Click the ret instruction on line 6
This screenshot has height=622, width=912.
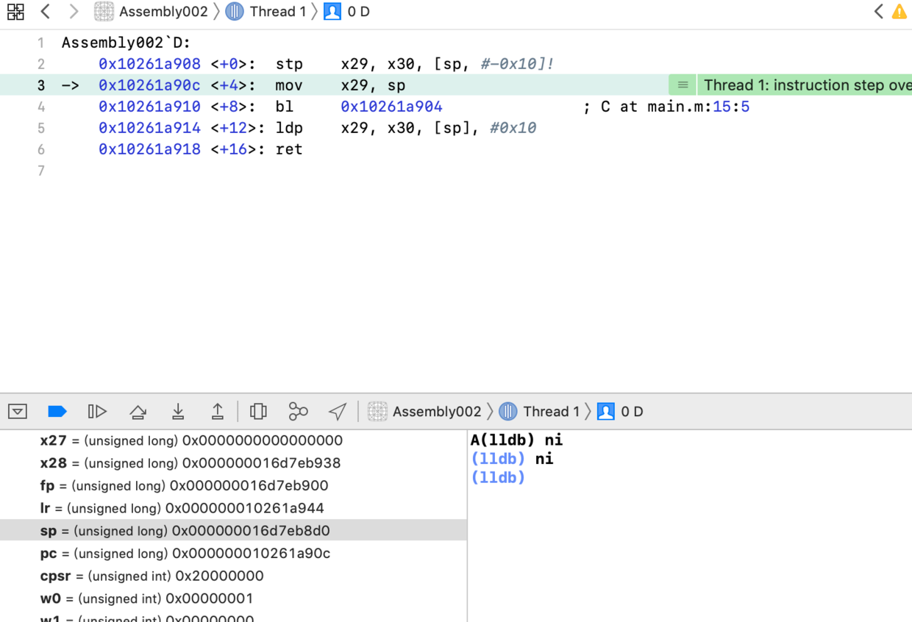(289, 149)
